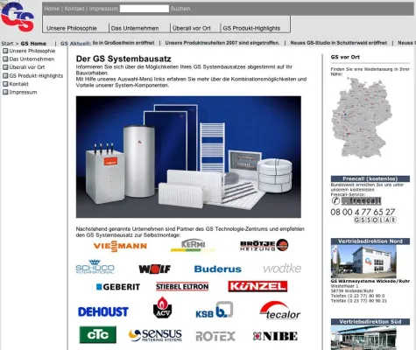The height and width of the screenshot is (350, 416).
Task: Switch to Überall vor Ort top tab
Action: tap(192, 28)
